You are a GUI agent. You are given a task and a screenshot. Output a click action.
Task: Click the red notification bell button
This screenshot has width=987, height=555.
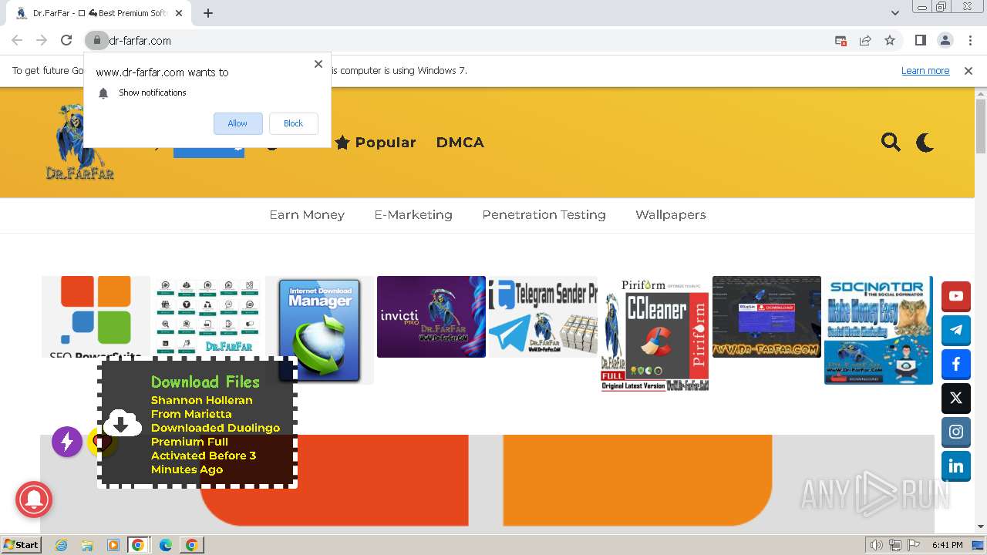[x=34, y=500]
